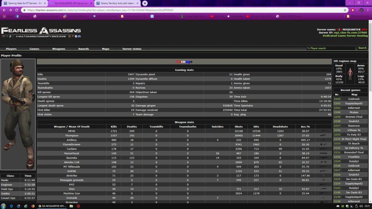Bookmark this page with the star icon
The width and height of the screenshot is (372, 209).
[x=345, y=10]
